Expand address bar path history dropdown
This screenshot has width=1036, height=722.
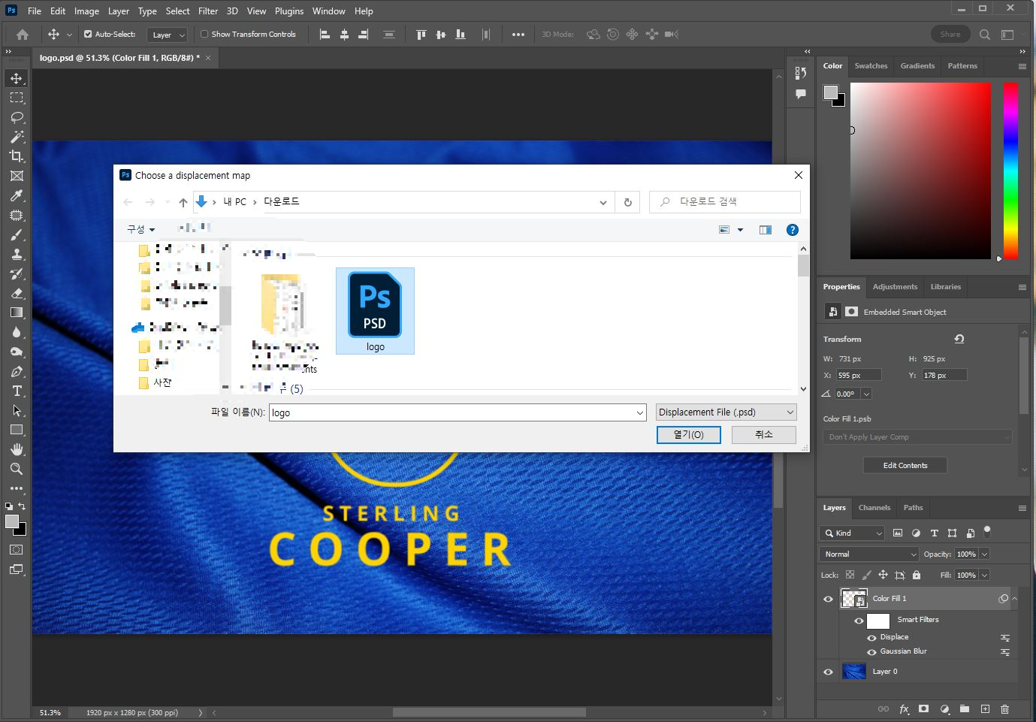pos(603,202)
